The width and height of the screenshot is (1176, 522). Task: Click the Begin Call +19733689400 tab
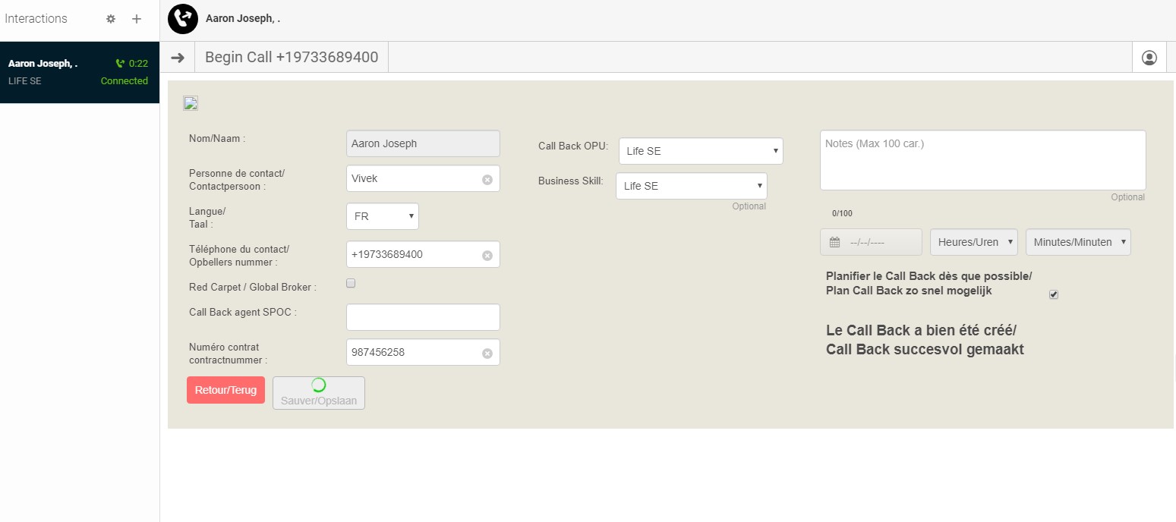pos(292,58)
